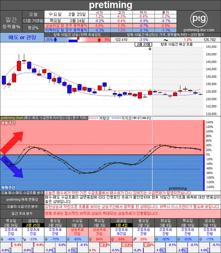Click the 상승추세 진입 cell under 3월 3일
This screenshot has height=253, width=221.
click(99, 232)
